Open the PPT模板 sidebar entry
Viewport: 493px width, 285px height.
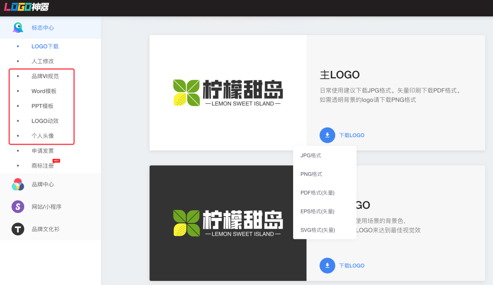coord(42,106)
